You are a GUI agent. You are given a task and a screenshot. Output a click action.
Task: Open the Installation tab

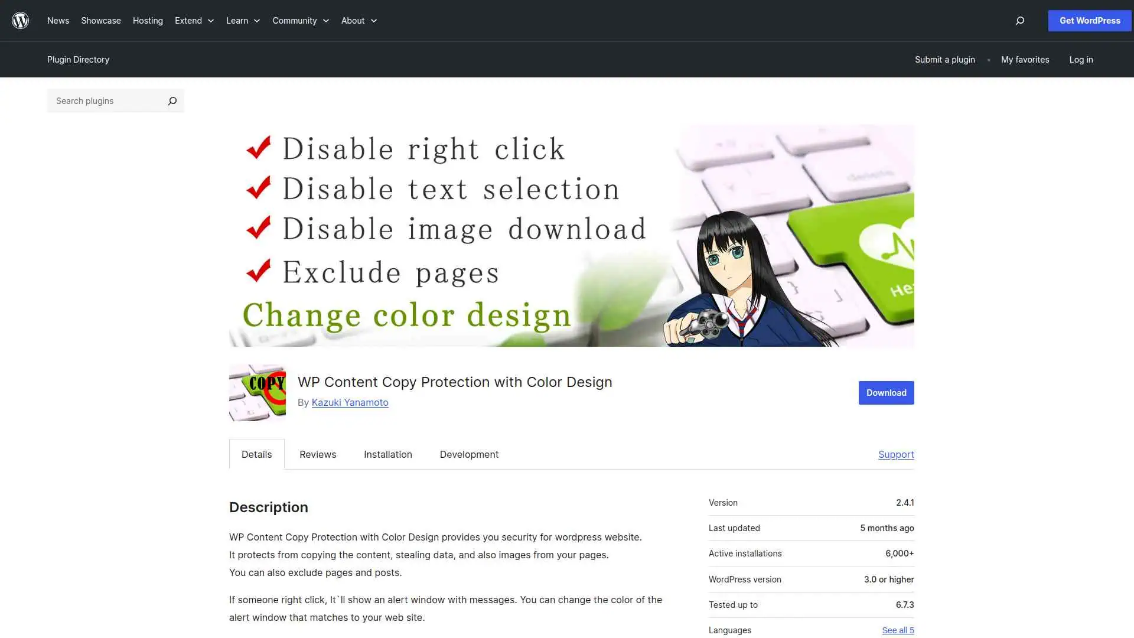tap(387, 454)
